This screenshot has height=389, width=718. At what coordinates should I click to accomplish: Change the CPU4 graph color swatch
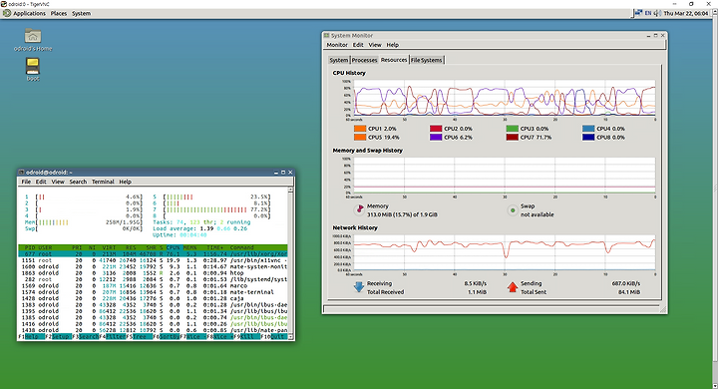click(588, 129)
